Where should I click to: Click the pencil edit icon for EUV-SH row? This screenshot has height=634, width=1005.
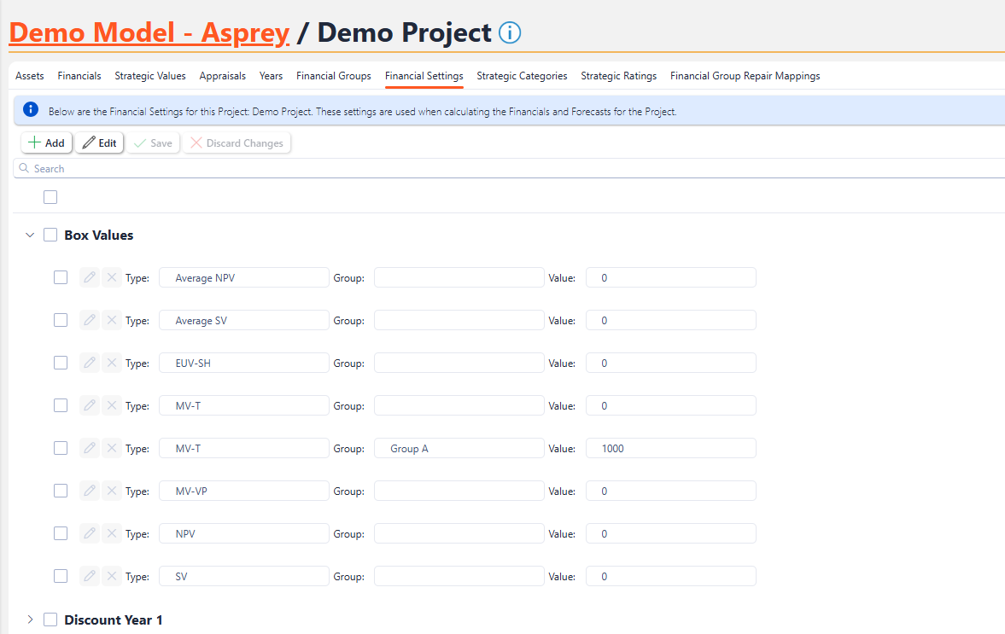click(90, 363)
